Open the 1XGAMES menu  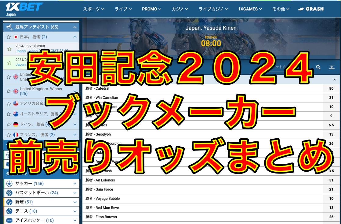pyautogui.click(x=250, y=9)
